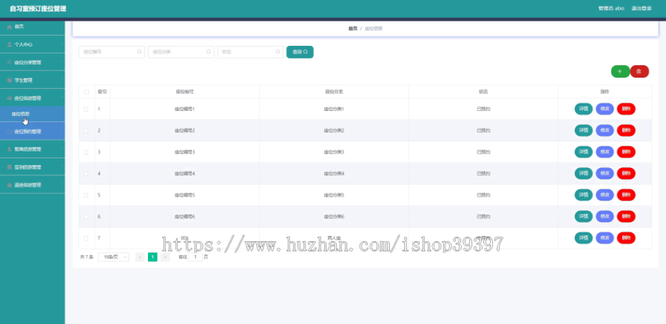The height and width of the screenshot is (324, 666).
Task: Click the person icon beside 个人中心
Action: pyautogui.click(x=10, y=44)
